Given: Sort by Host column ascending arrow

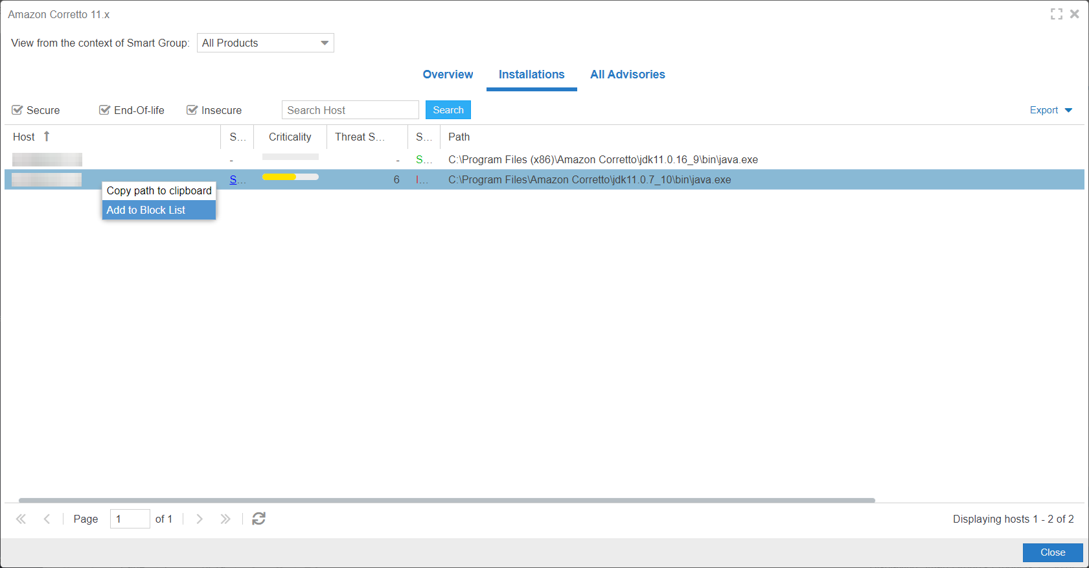Looking at the screenshot, I should coord(47,137).
